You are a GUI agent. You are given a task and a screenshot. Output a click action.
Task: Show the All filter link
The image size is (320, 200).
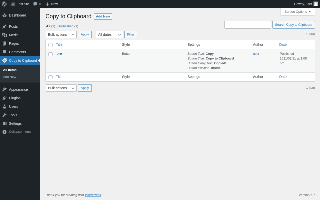(48, 26)
